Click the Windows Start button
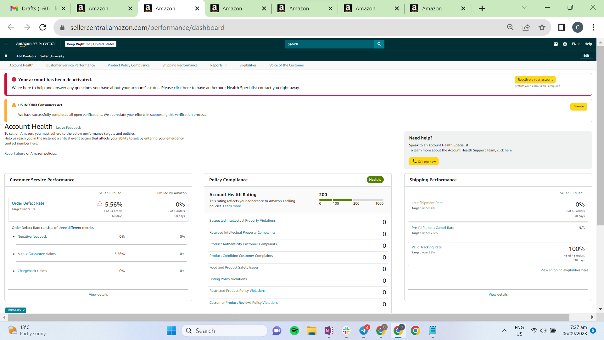The height and width of the screenshot is (340, 604). coord(171,331)
